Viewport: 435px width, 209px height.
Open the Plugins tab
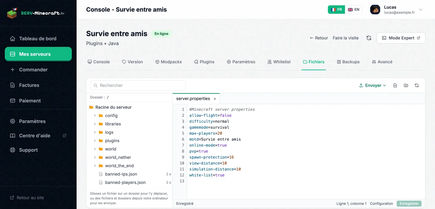click(x=204, y=62)
